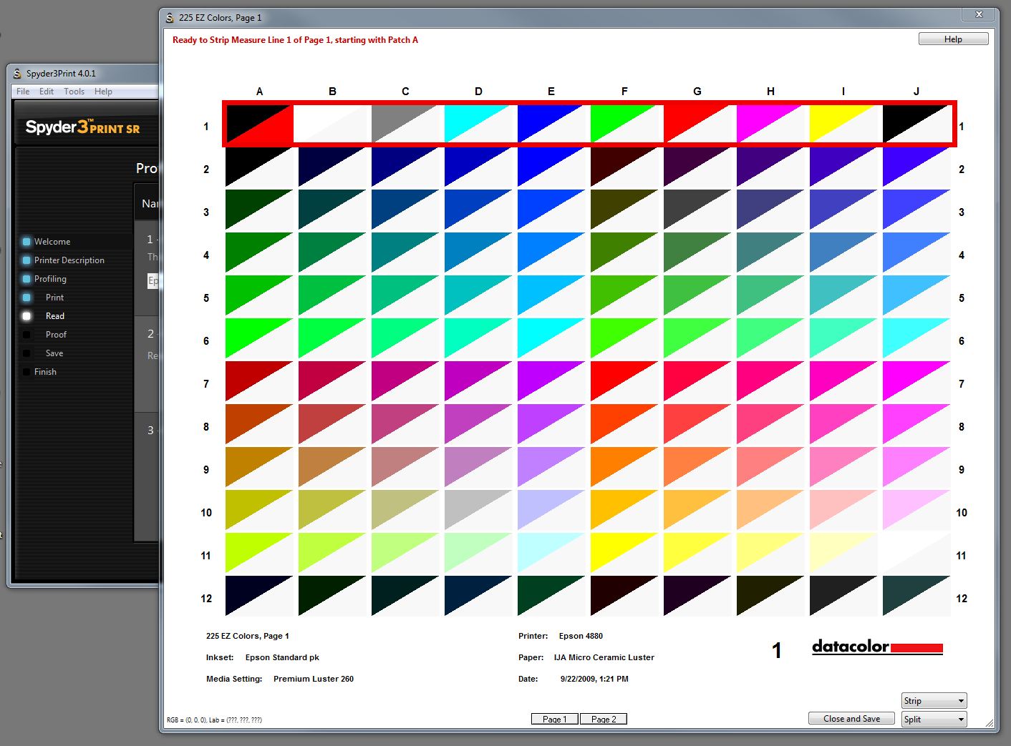Select the Print step status icon
The height and width of the screenshot is (746, 1011).
pyautogui.click(x=27, y=297)
